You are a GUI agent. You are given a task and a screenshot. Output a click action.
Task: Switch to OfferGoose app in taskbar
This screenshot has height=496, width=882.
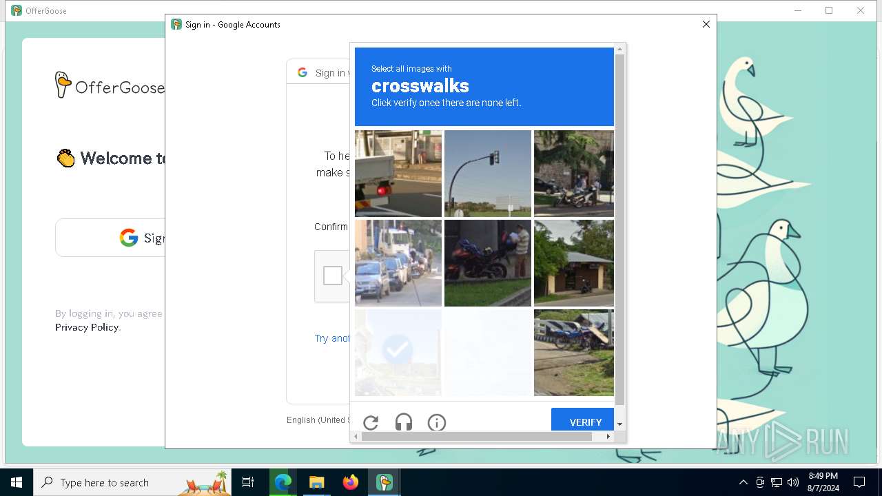coord(384,482)
